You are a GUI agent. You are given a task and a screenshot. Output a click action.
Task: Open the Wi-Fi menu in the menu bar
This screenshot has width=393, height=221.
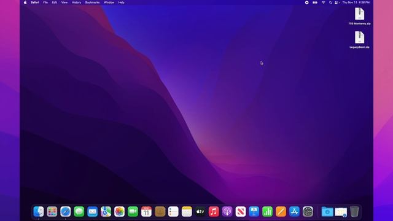click(324, 2)
